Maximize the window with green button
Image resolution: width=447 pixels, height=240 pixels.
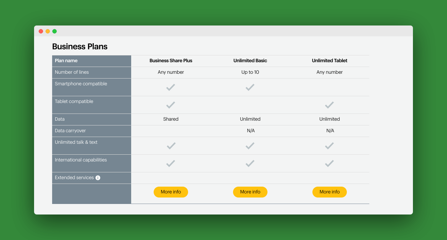(55, 31)
